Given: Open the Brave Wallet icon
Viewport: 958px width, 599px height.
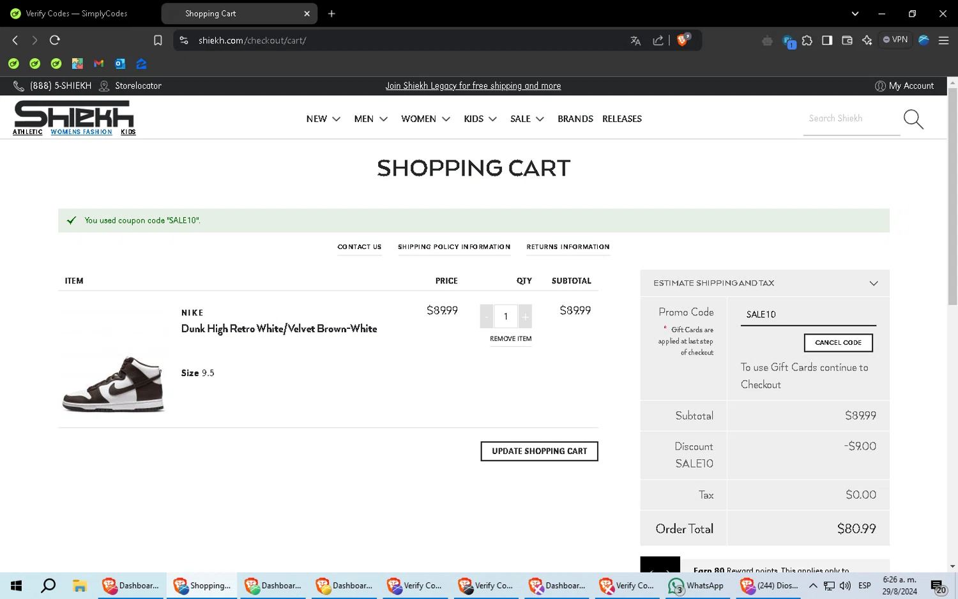Looking at the screenshot, I should point(847,40).
